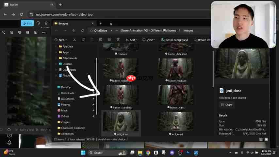Click the browser forward arrow

[x=13, y=14]
